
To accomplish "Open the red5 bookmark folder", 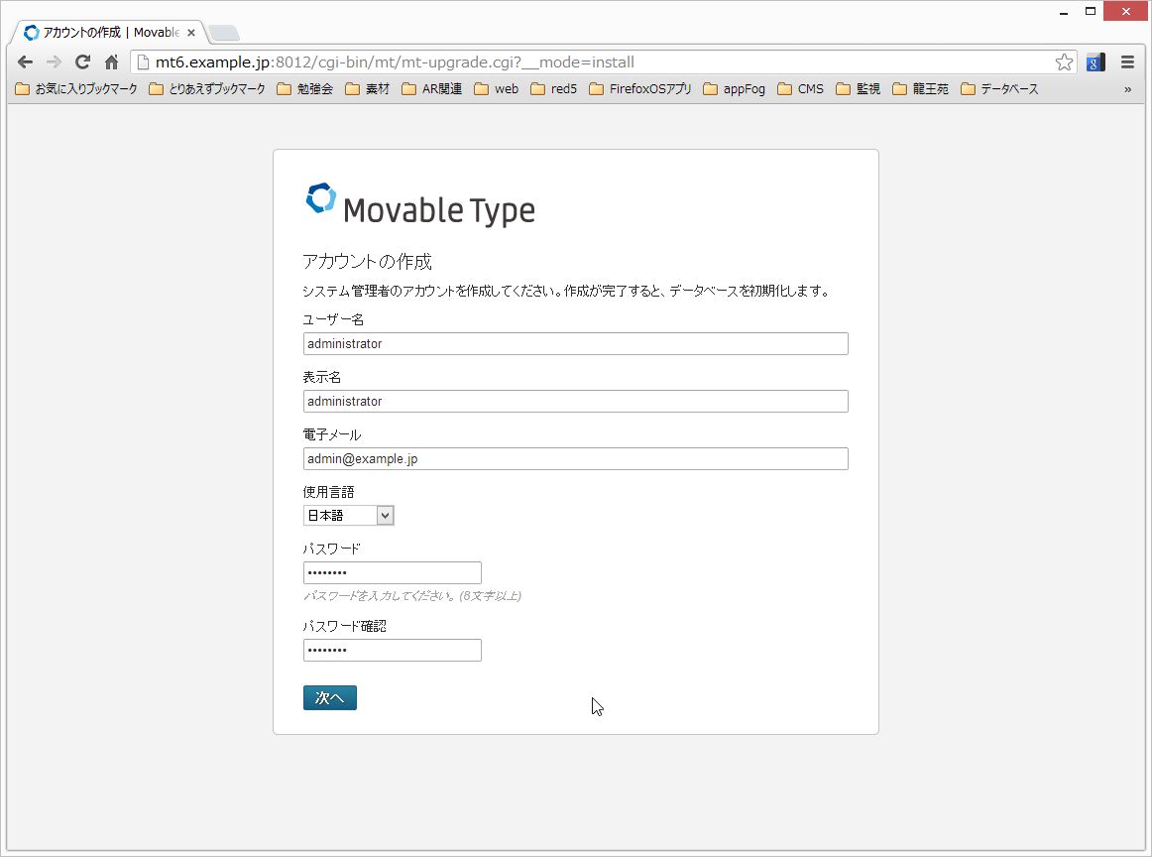I will click(554, 89).
